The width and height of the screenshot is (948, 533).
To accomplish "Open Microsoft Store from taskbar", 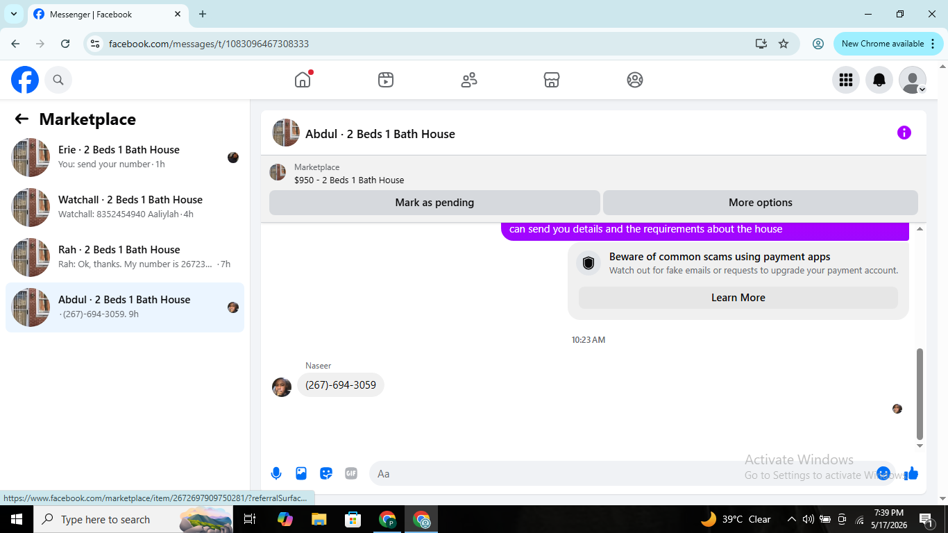I will pos(353,519).
